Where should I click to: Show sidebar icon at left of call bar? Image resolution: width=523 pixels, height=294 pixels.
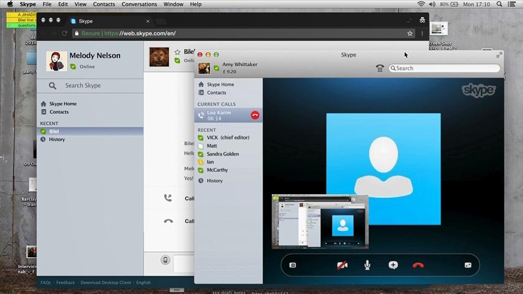[293, 265]
